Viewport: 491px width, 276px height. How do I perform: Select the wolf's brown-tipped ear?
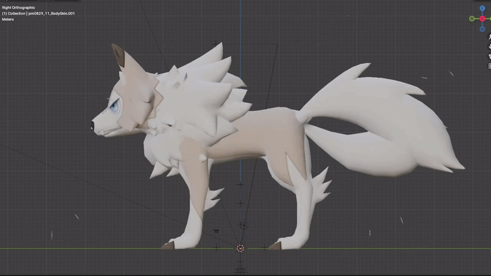[118, 57]
